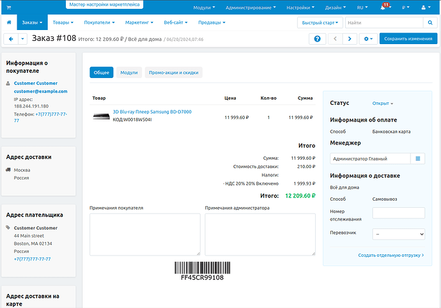Open the Быстрый старт dropdown
Image resolution: width=441 pixels, height=308 pixels.
point(320,22)
